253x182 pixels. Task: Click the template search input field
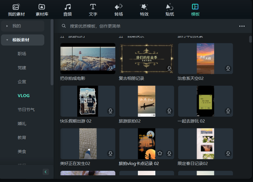tap(112, 26)
